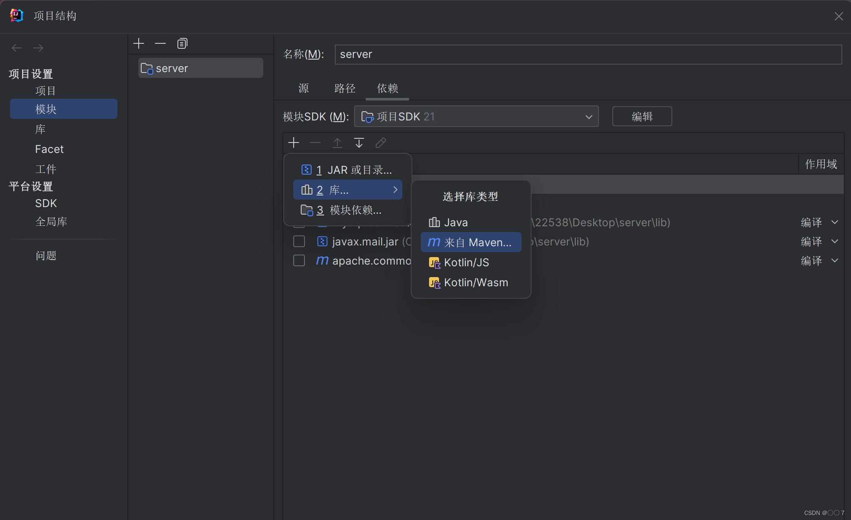Click the navigate back arrow icon
Viewport: 851px width, 520px height.
point(17,48)
